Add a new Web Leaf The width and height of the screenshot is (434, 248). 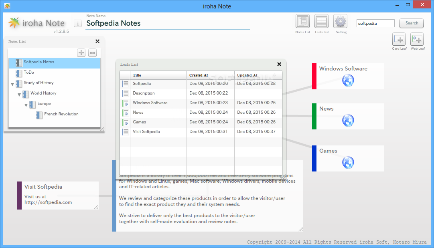point(417,39)
